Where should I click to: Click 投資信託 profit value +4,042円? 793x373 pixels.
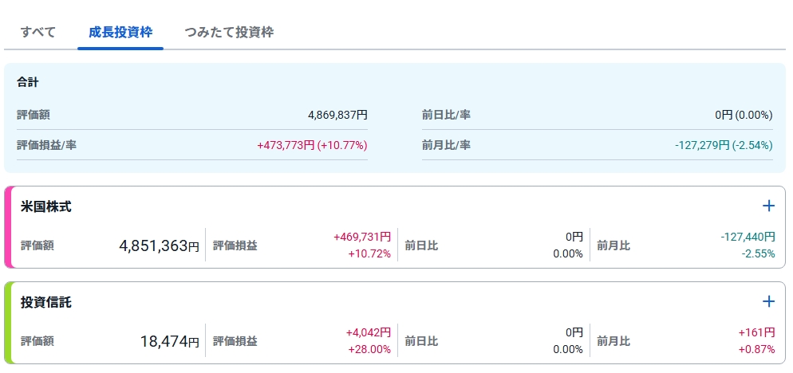tap(368, 332)
